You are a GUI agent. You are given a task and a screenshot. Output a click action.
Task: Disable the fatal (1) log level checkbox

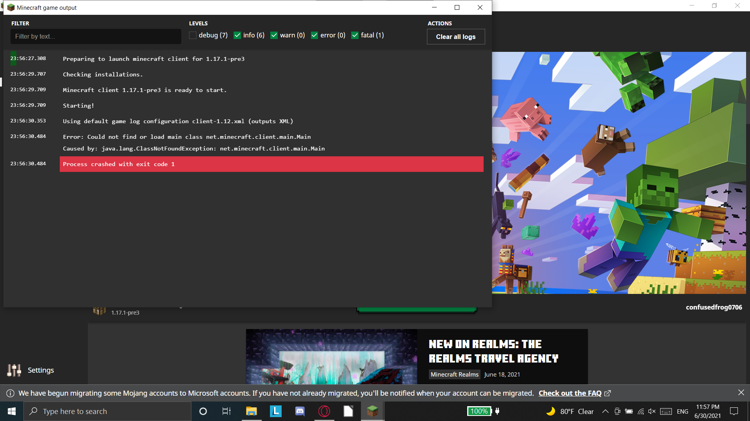pos(355,35)
